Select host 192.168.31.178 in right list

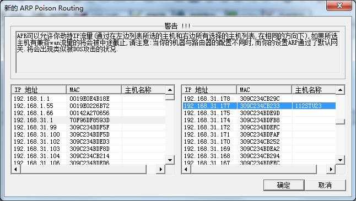pyautogui.click(x=259, y=99)
